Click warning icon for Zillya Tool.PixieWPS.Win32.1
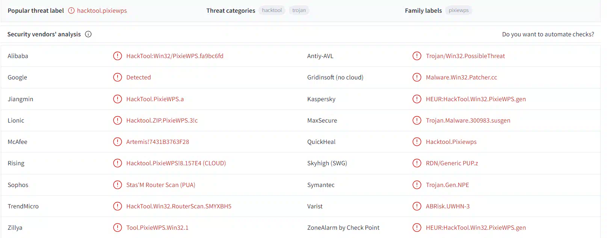 pos(118,228)
